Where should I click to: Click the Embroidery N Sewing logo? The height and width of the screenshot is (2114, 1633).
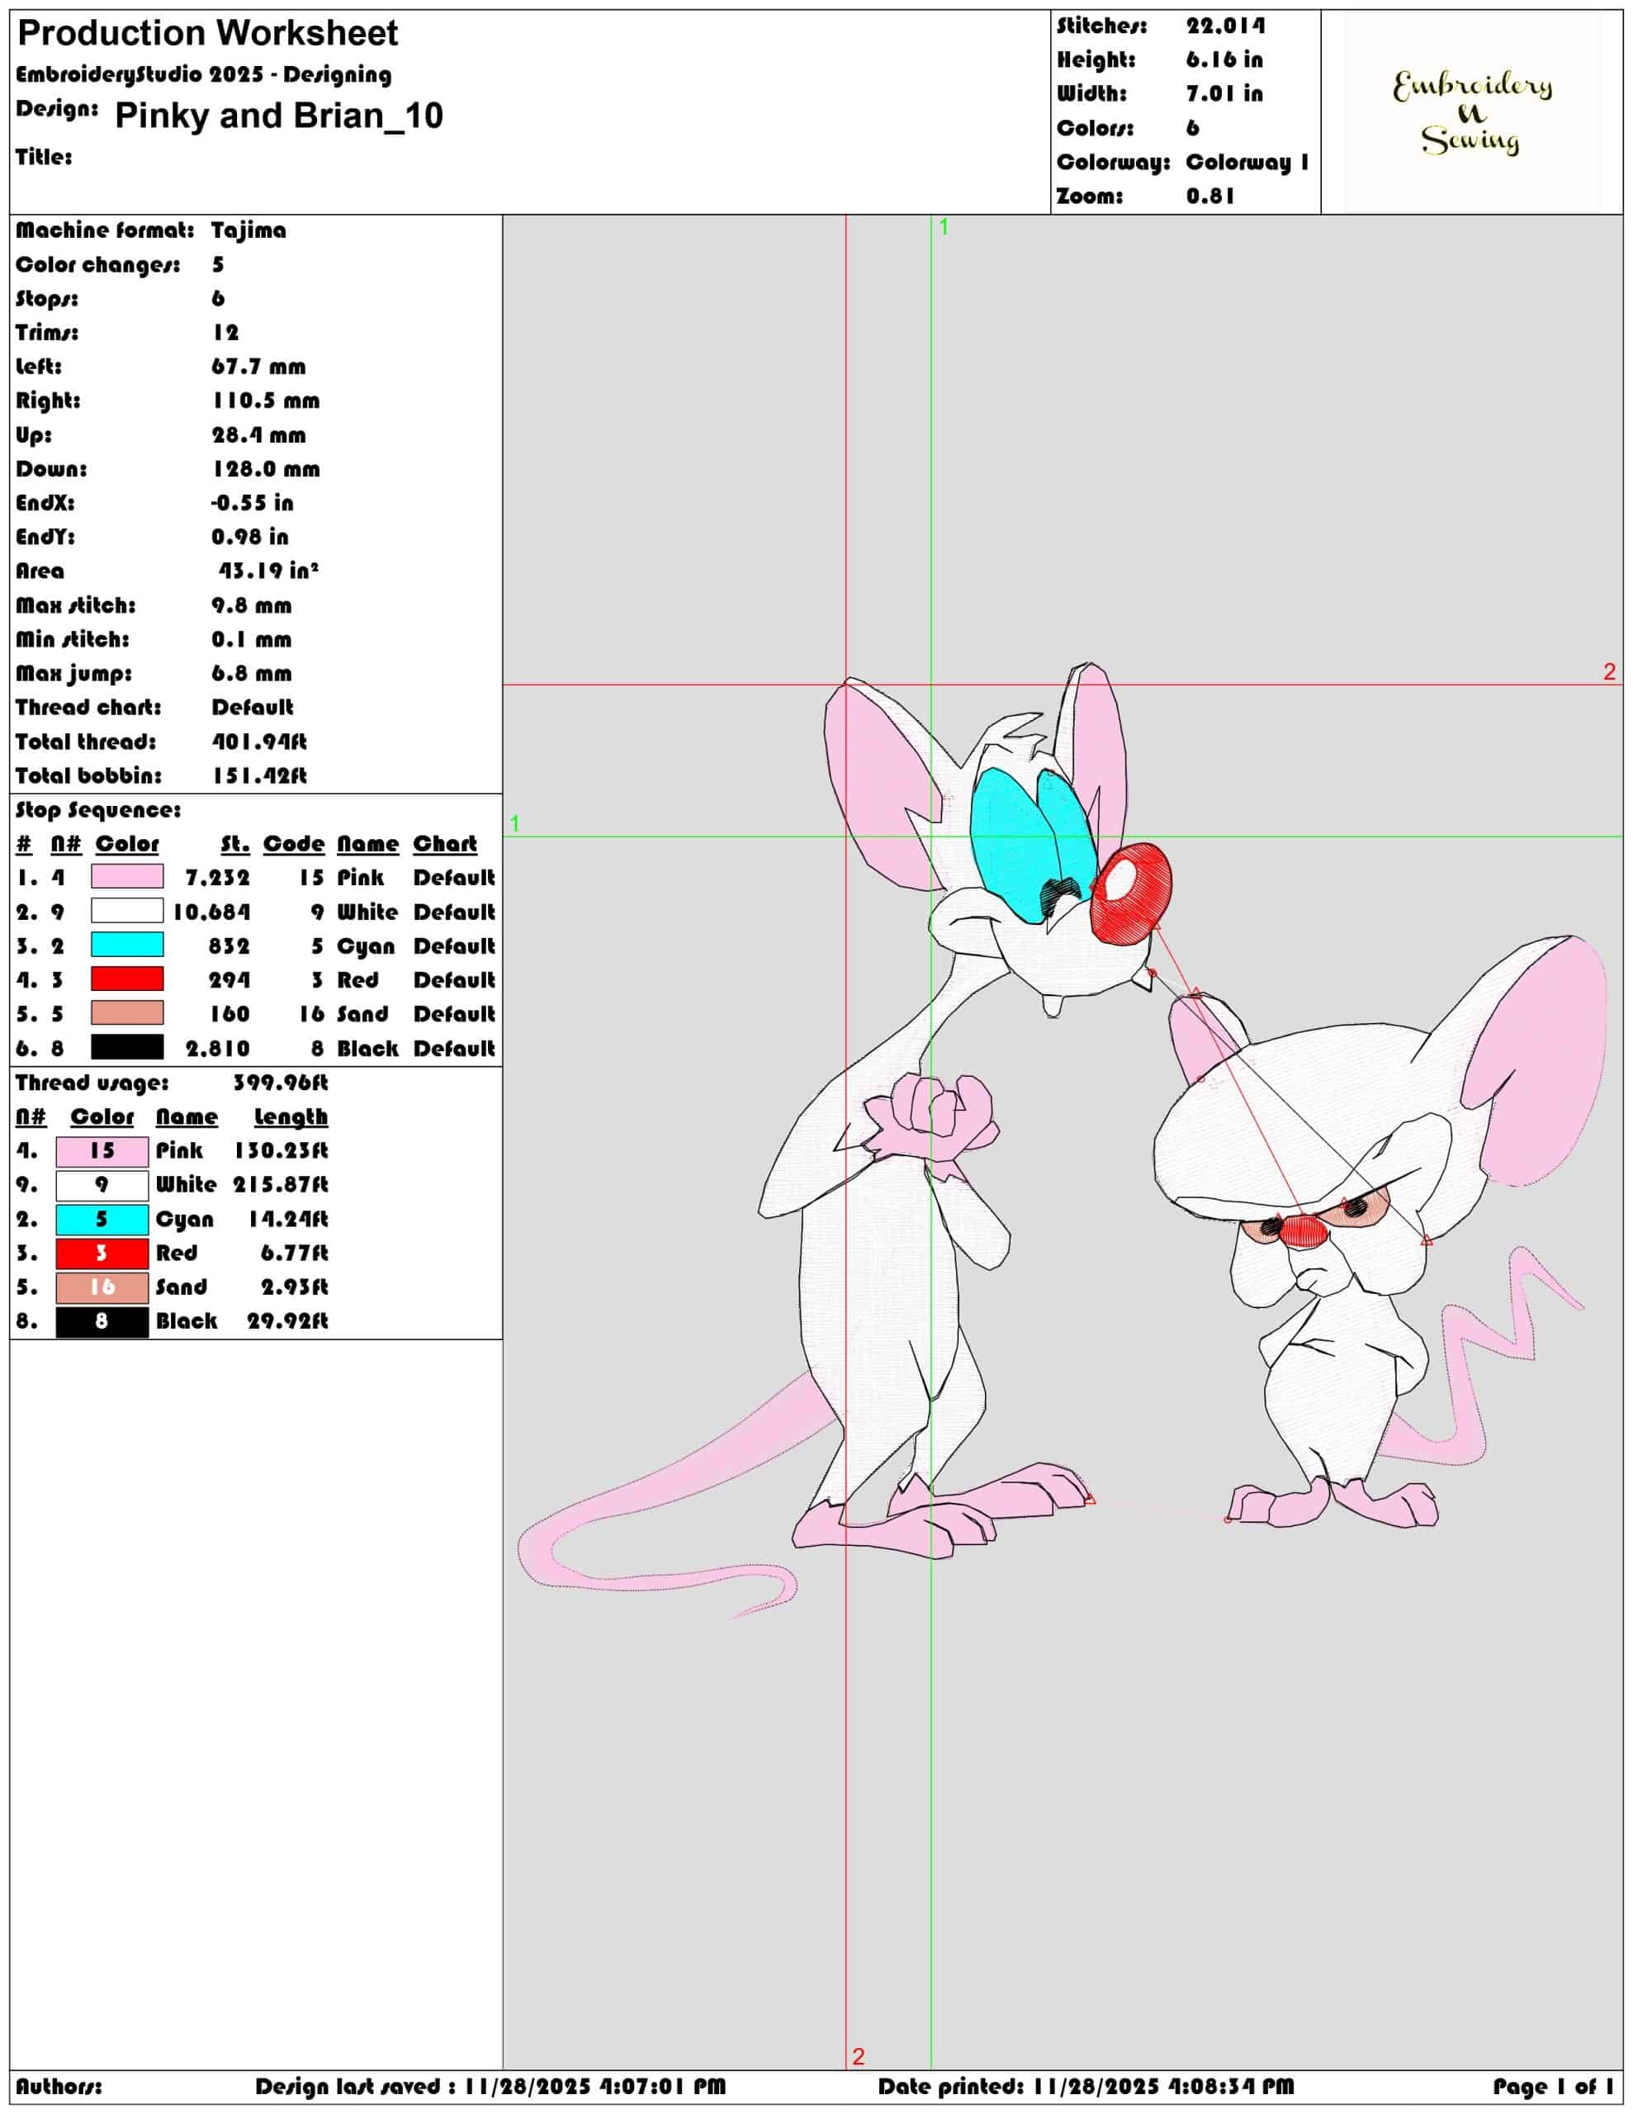1471,112
